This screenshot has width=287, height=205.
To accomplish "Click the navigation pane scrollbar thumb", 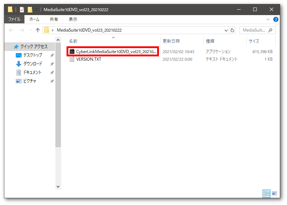I will (x=58, y=95).
